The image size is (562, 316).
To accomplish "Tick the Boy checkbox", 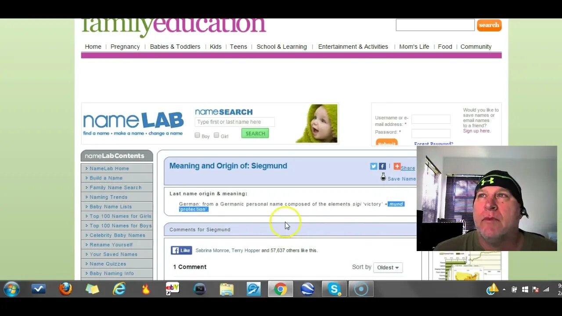I will click(197, 135).
